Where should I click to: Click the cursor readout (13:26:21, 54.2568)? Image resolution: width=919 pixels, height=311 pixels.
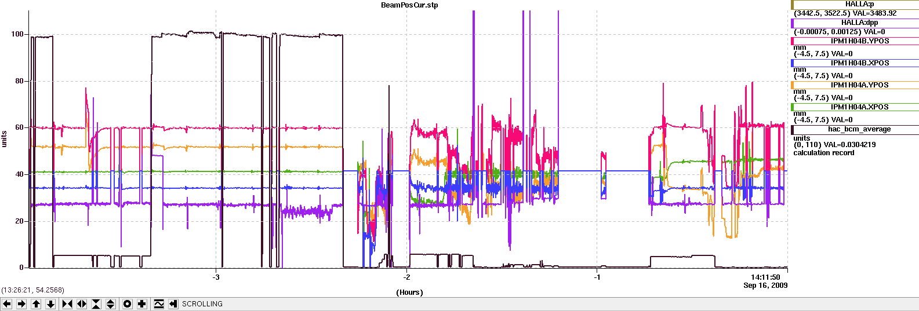pos(33,290)
